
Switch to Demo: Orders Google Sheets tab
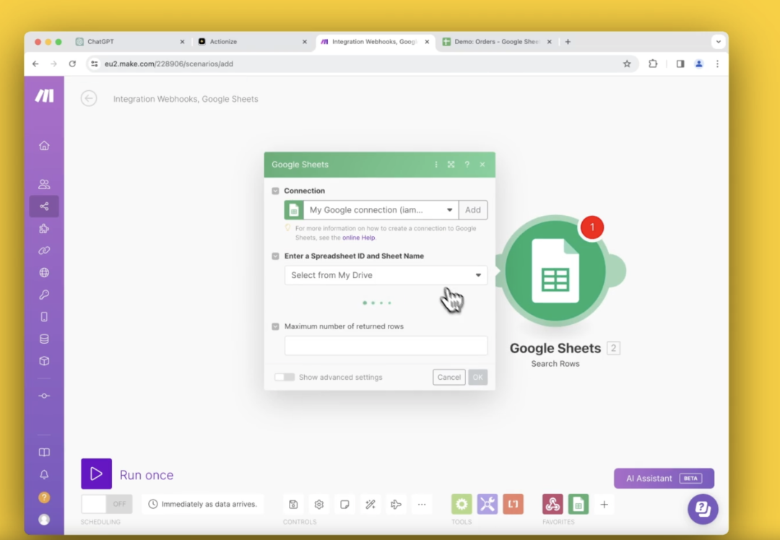[x=496, y=42]
